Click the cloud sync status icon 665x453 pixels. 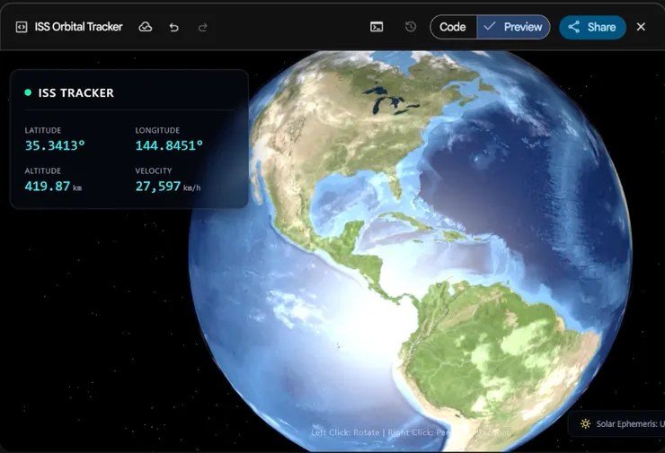[x=146, y=27]
